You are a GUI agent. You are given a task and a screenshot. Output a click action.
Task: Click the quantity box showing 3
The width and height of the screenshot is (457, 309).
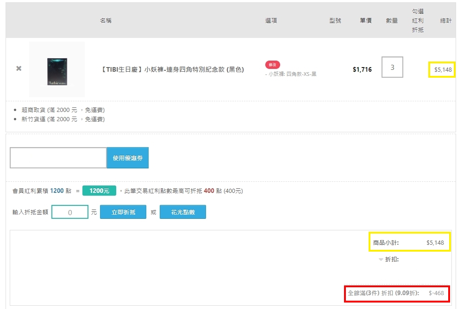click(392, 67)
